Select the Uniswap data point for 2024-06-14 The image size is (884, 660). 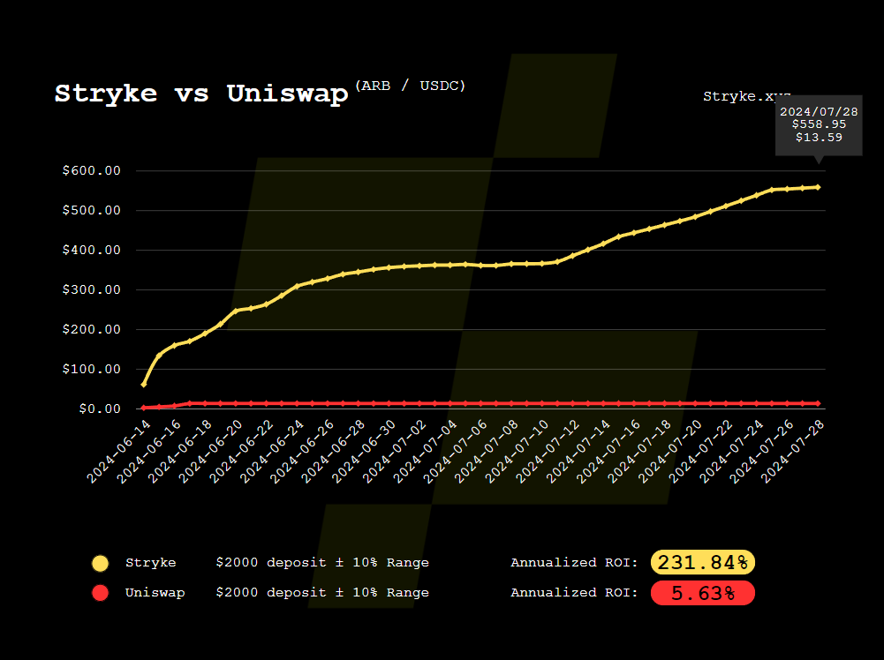[x=144, y=408]
